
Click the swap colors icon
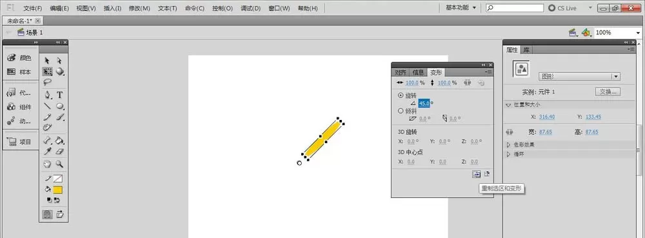(57, 200)
